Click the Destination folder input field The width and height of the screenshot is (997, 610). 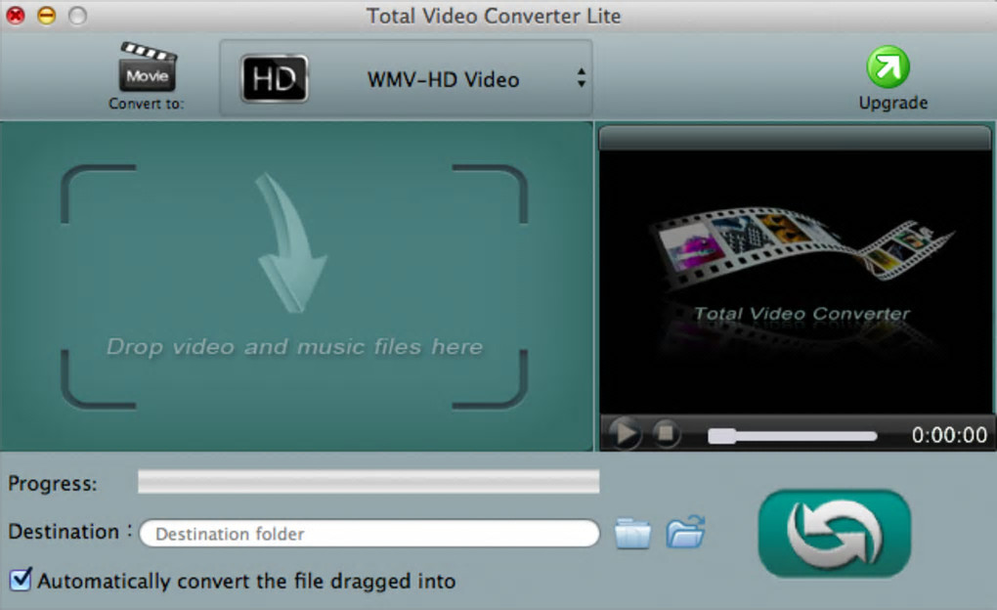(368, 533)
